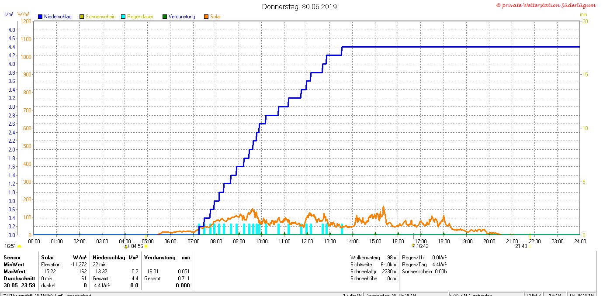Click the dunkel entry in Solar column
This screenshot has width=610, height=296.
click(48, 286)
